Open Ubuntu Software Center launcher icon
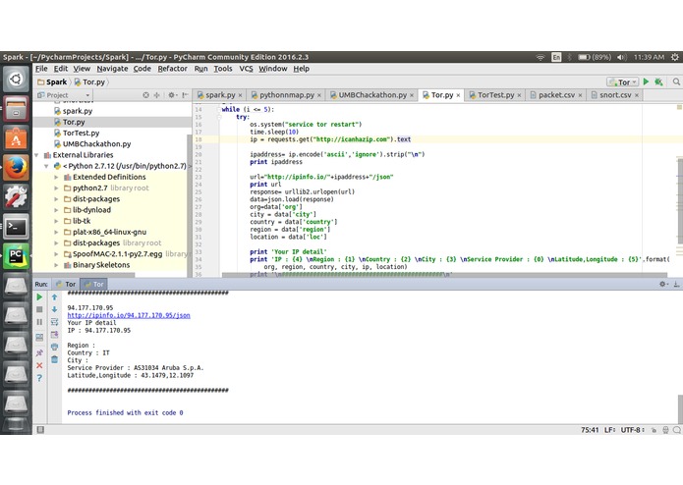The width and height of the screenshot is (683, 485). [x=16, y=137]
